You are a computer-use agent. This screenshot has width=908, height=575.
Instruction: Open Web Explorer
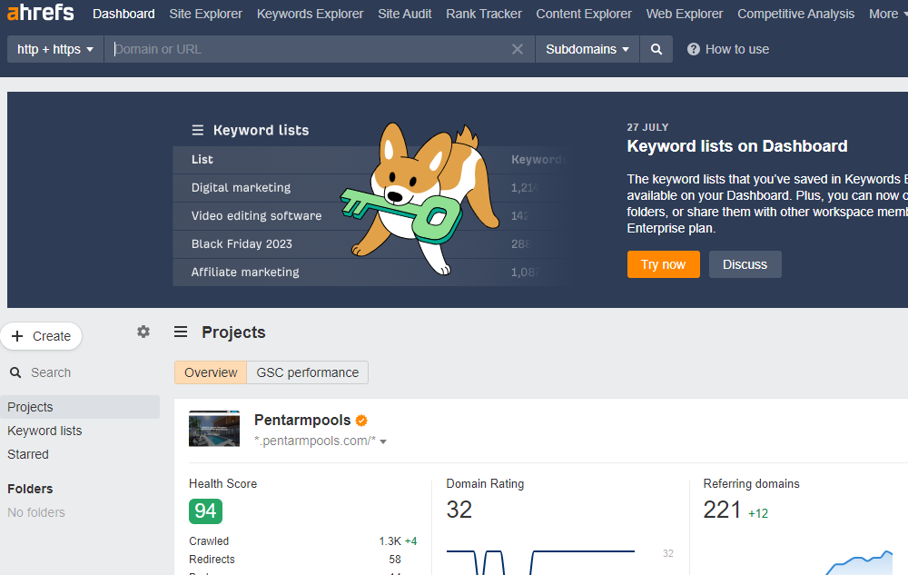[x=685, y=14]
